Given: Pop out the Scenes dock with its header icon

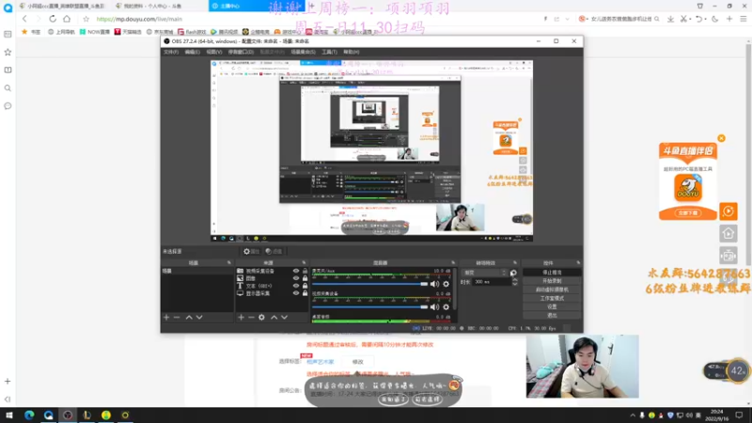Looking at the screenshot, I should [228, 263].
